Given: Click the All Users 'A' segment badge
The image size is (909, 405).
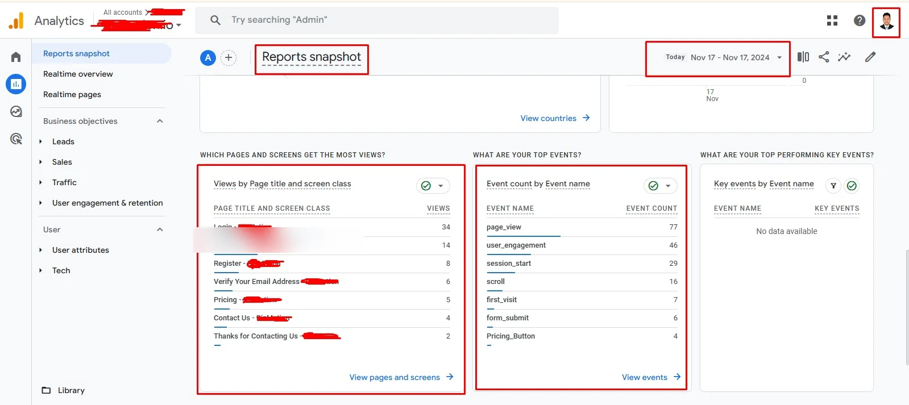Looking at the screenshot, I should (x=208, y=57).
